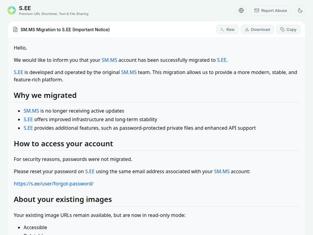View the Raw text version
The height and width of the screenshot is (235, 313).
coord(227,29)
